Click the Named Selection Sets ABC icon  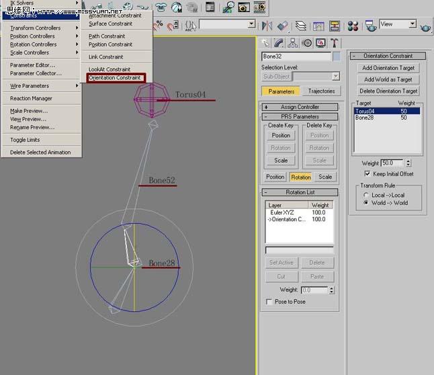tap(190, 26)
